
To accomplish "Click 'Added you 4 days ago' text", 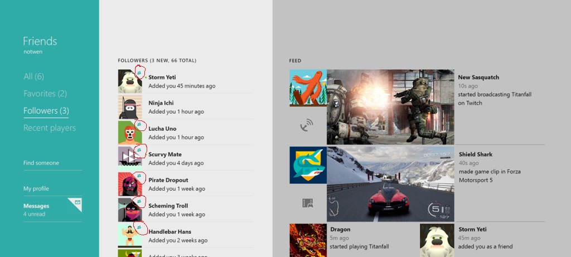I will (x=176, y=163).
